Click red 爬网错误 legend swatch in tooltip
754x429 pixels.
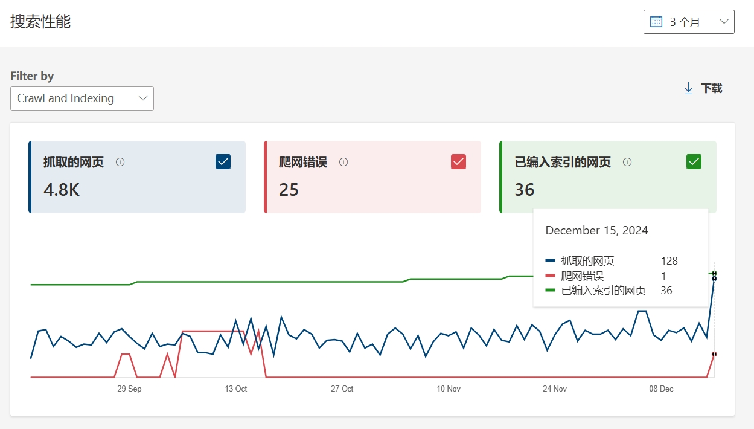pyautogui.click(x=550, y=276)
